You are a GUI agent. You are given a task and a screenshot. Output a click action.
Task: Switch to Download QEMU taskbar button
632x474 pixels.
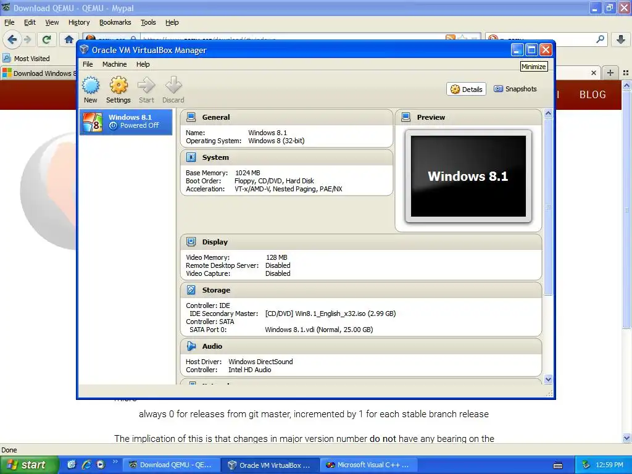[172, 465]
